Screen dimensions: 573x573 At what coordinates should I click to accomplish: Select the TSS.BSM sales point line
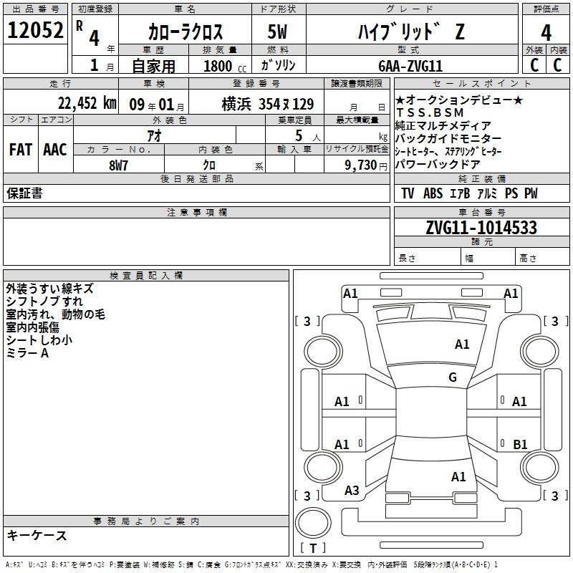pyautogui.click(x=430, y=112)
